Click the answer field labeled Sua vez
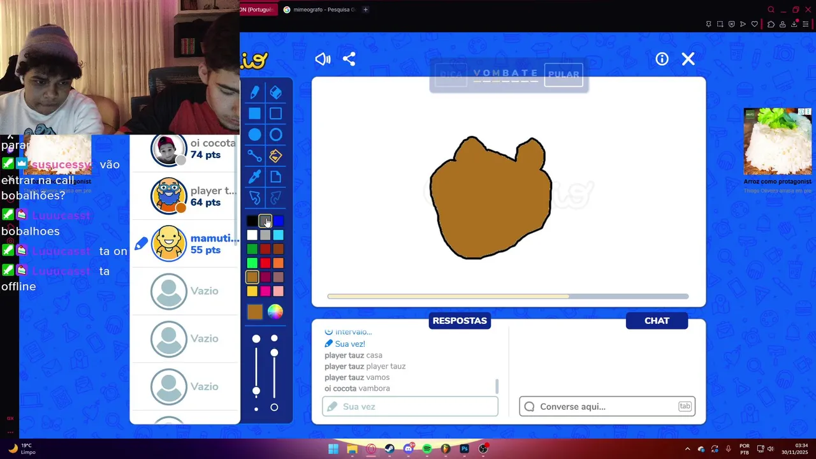 pyautogui.click(x=410, y=407)
